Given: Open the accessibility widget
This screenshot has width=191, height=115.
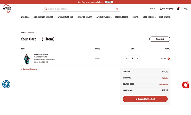Looking at the screenshot, I should [x=6, y=84].
